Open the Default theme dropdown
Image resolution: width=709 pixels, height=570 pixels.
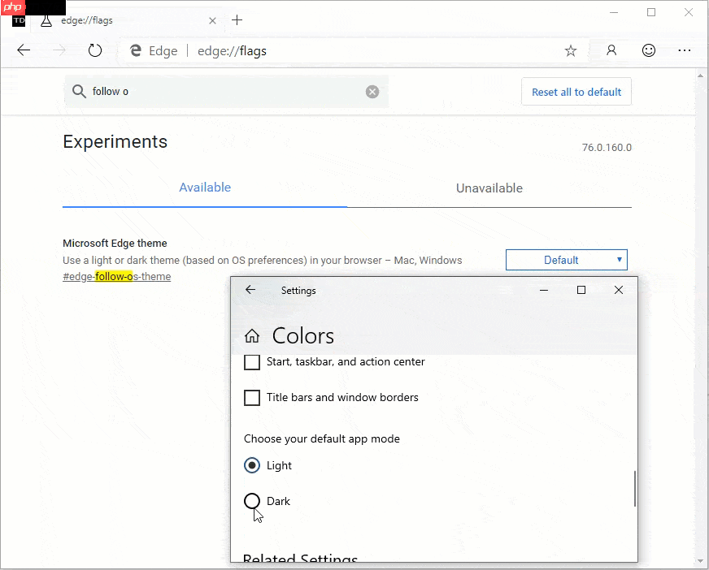tap(567, 259)
